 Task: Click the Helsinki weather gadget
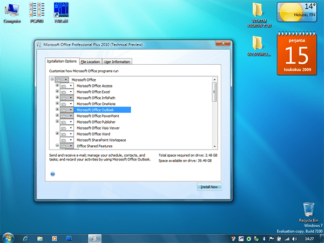coord(296,12)
